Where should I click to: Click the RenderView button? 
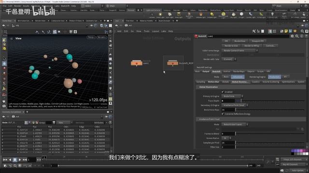pos(240,41)
